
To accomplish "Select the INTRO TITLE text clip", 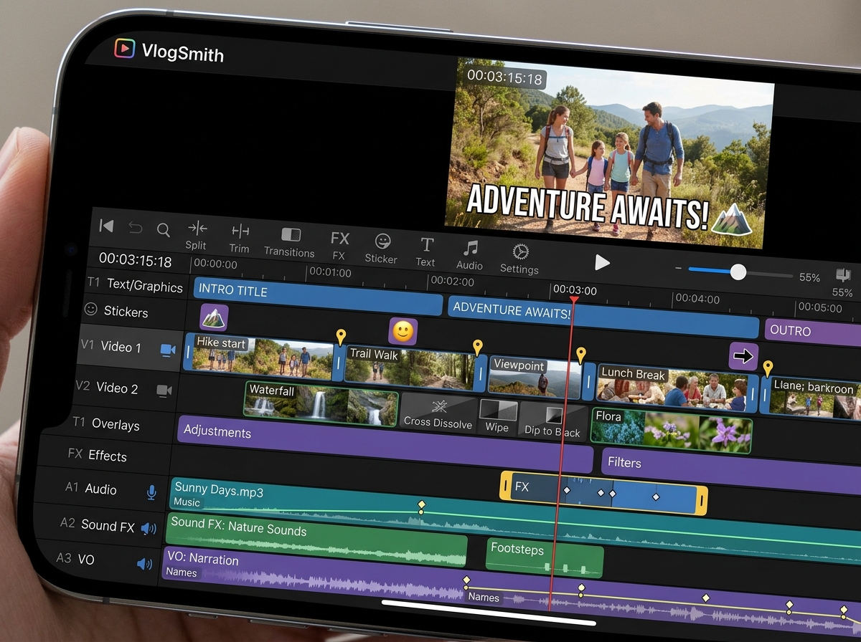I will 318,296.
